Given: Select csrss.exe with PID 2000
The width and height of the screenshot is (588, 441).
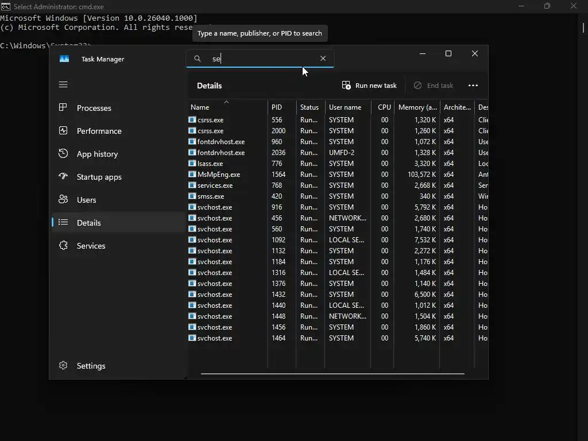Looking at the screenshot, I should (338, 131).
